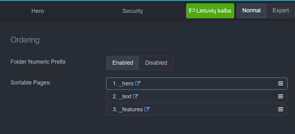Grab the _hero row reorder handle
Image resolution: width=295 pixels, height=134 pixels.
(280, 84)
